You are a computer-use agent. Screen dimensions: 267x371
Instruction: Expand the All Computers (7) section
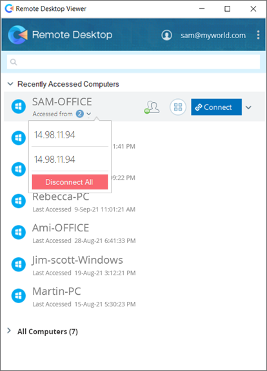click(9, 331)
